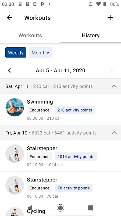Screen dimensions: 121x216
Task: Open the Swimming workout entry title
Action: click(x=40, y=102)
